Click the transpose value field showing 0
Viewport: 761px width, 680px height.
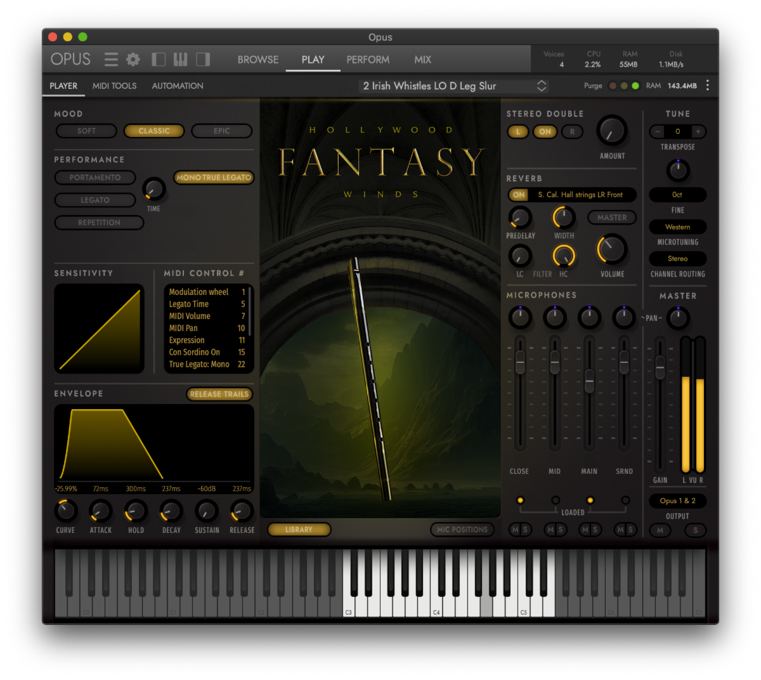coord(677,131)
